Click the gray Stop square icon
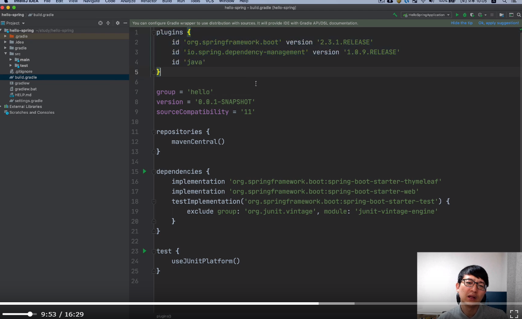 pyautogui.click(x=492, y=15)
